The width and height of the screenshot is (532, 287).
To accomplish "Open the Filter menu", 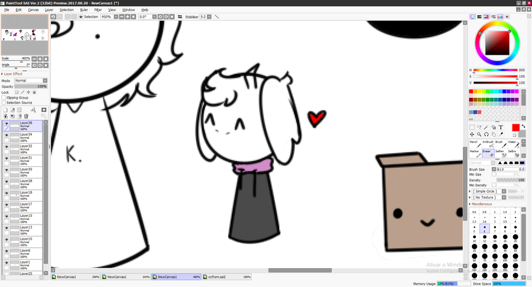I will tap(98, 10).
